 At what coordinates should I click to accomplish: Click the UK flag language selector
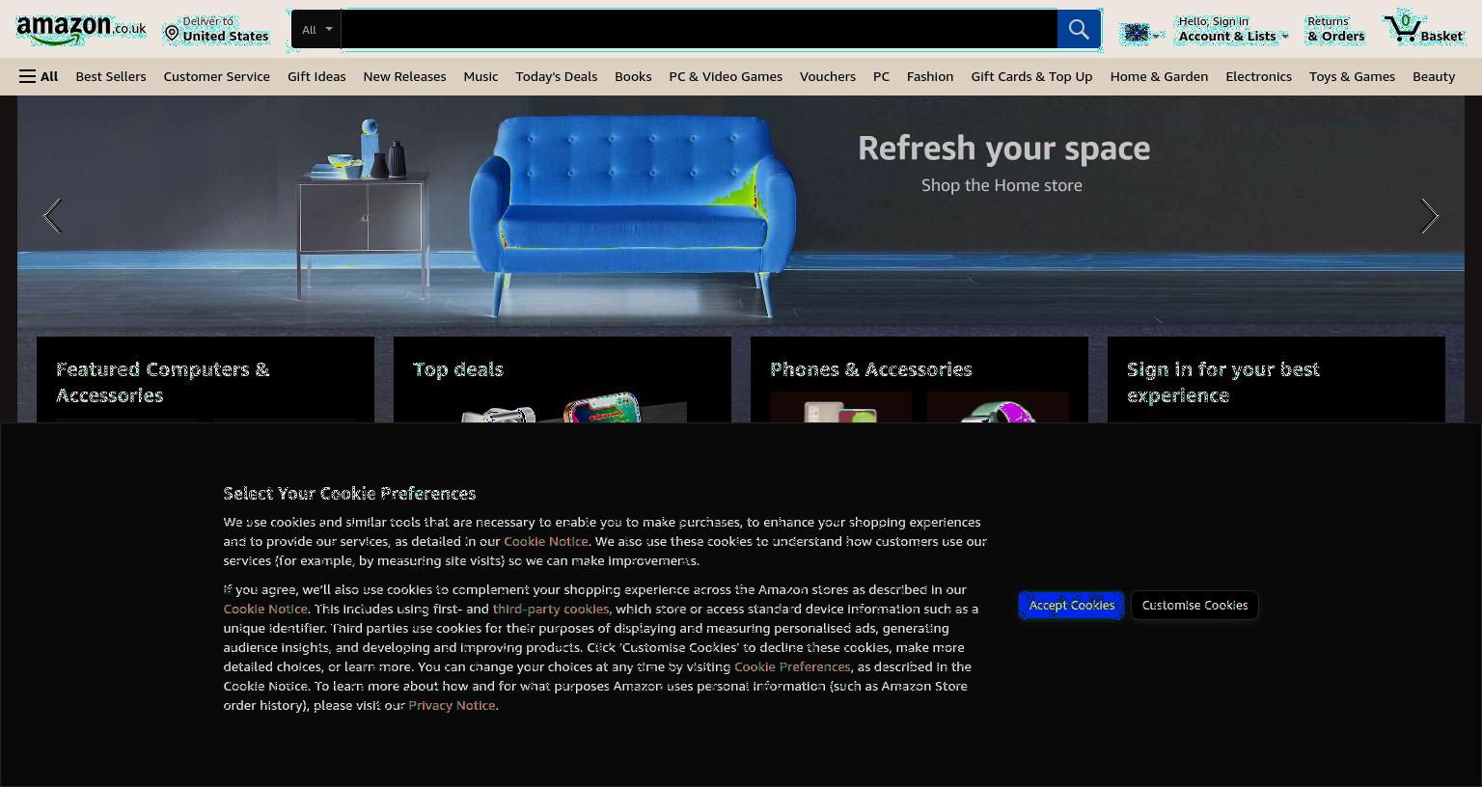pos(1141,34)
